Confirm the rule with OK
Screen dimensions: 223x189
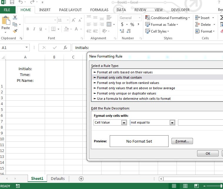tap(208, 153)
